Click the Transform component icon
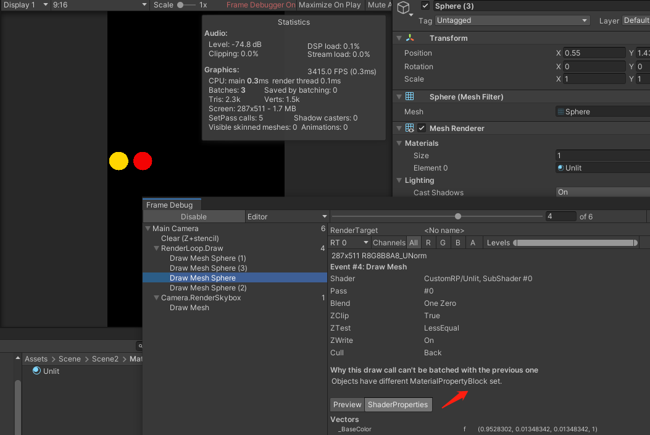The image size is (650, 435). 410,38
